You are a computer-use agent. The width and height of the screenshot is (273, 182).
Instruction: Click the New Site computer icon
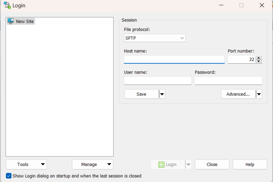tap(11, 21)
